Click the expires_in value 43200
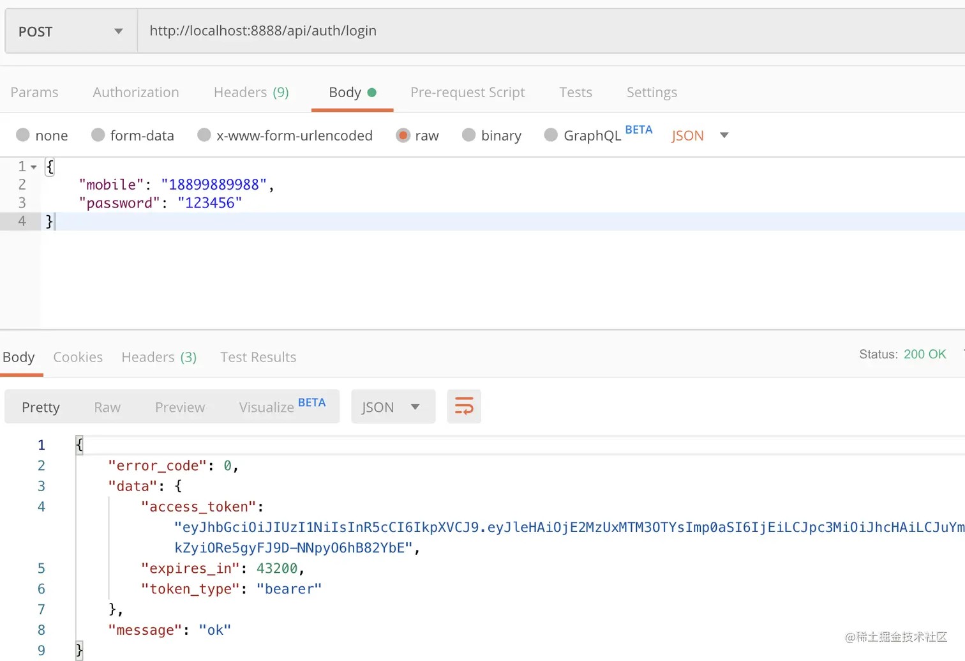The height and width of the screenshot is (661, 965). click(x=277, y=568)
